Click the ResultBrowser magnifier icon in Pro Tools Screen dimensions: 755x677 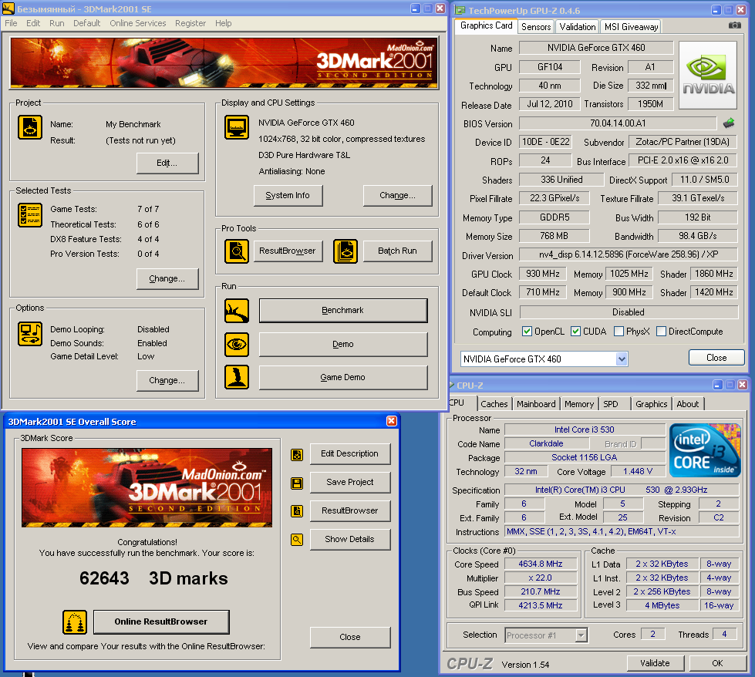coord(237,251)
